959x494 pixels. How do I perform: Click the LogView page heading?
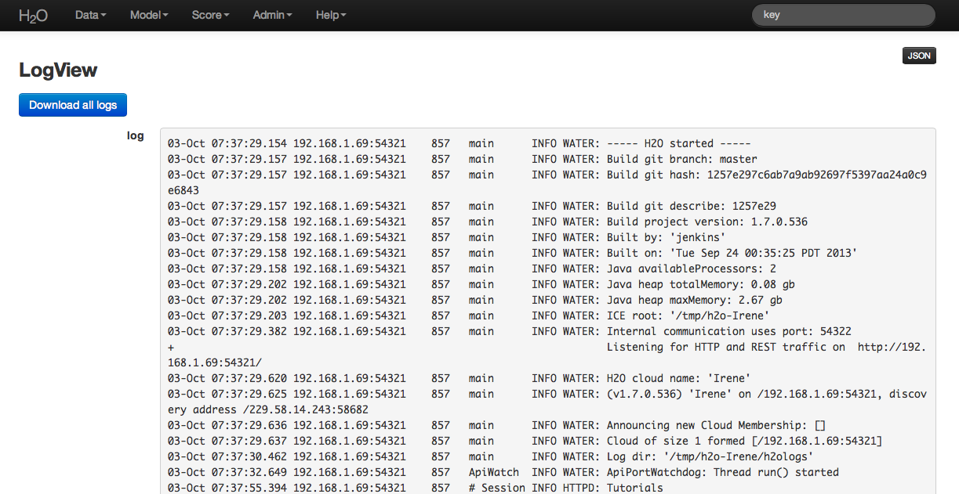(x=58, y=70)
